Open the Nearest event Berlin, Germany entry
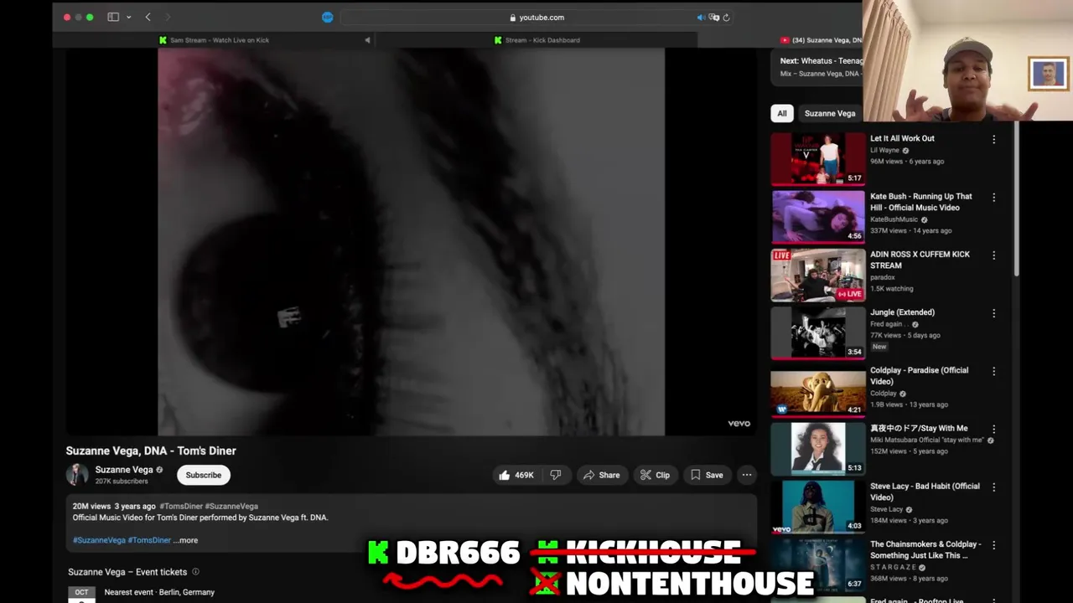This screenshot has height=603, width=1073. pyautogui.click(x=159, y=592)
